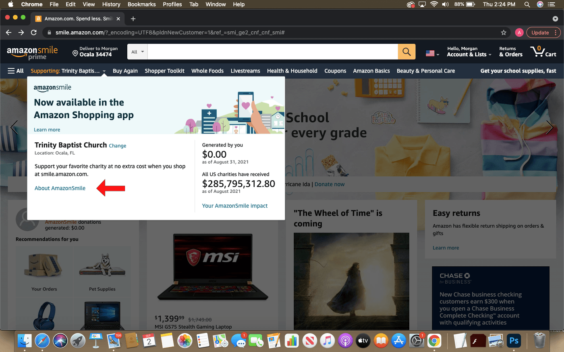Launch Safari from the dock
Viewport: 564px width, 352px height.
pyautogui.click(x=42, y=341)
